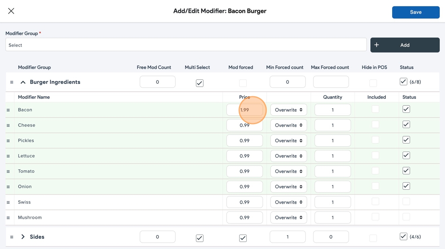Click the drag handle next to Tomato
Image resolution: width=445 pixels, height=249 pixels.
[x=8, y=171]
